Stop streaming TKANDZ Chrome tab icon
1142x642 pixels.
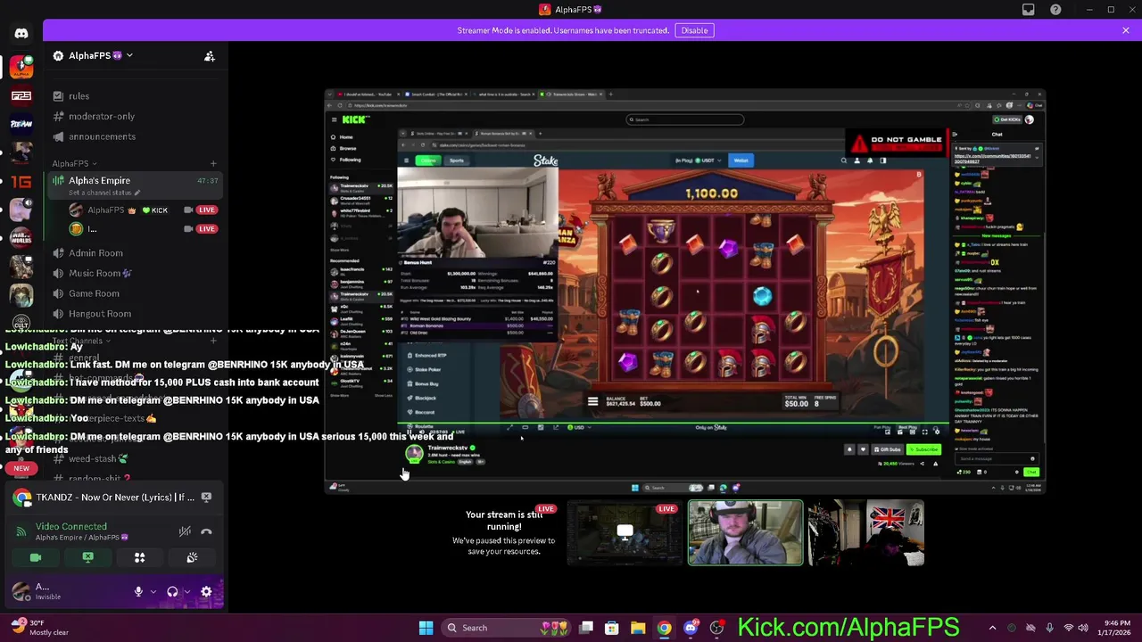pos(206,498)
